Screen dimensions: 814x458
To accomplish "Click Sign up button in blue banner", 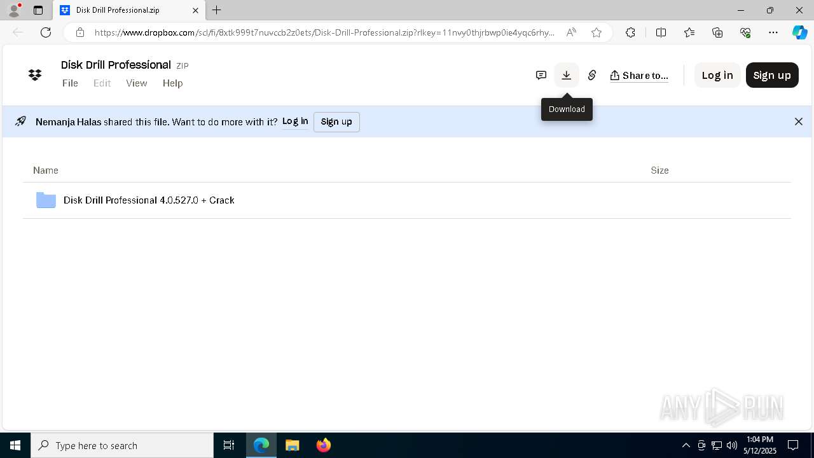I will tap(336, 121).
